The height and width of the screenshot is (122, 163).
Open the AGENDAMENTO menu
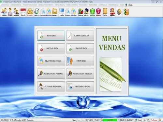(16, 5)
